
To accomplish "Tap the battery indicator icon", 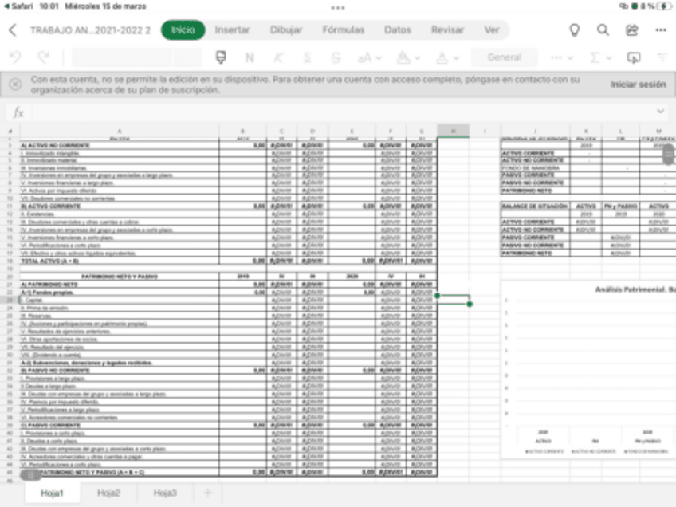I will click(662, 6).
